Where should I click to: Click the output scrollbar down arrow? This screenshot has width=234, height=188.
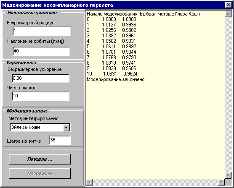pos(228,175)
